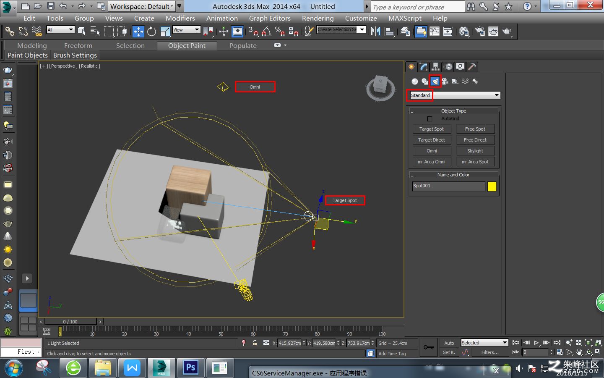Select the Geometry category sphere icon

415,81
